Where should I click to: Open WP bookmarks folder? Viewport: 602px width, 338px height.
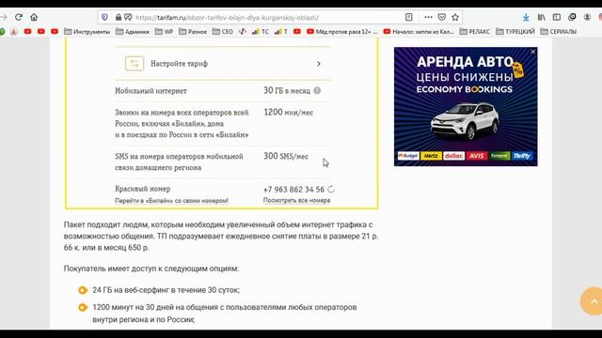pyautogui.click(x=164, y=31)
